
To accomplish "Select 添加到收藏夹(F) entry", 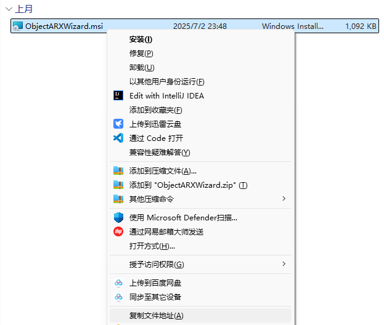I will [155, 110].
